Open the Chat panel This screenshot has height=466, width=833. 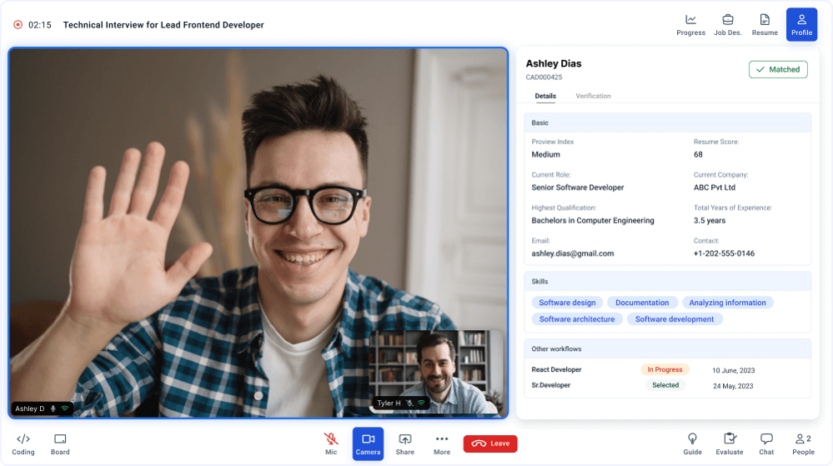tap(766, 443)
